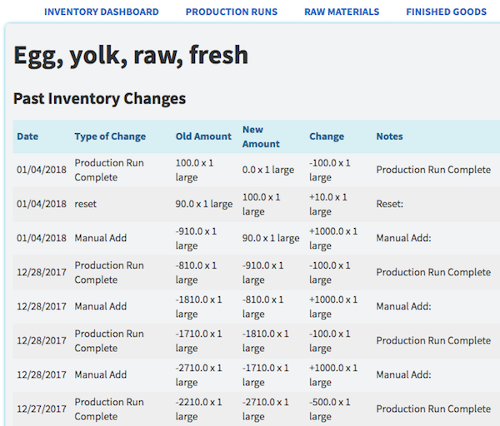This screenshot has width=500, height=426.
Task: Open the Inventory Dashboard tab
Action: coord(102,12)
